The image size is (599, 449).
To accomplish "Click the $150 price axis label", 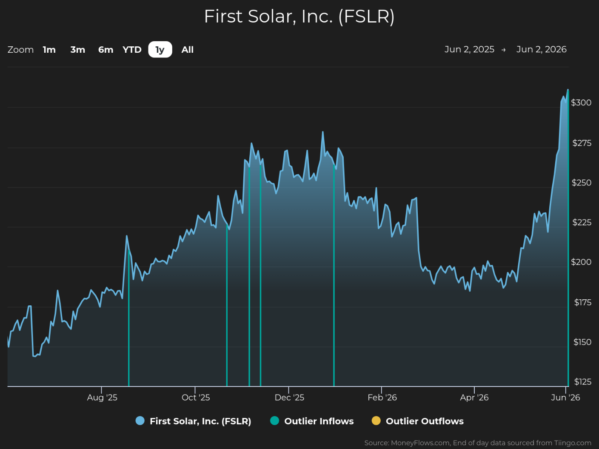I will tap(582, 342).
